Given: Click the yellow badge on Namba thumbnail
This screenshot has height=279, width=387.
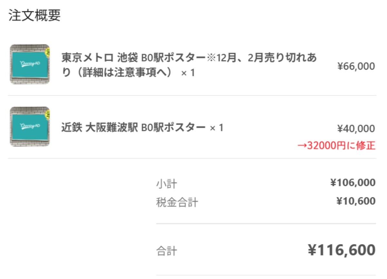Looking at the screenshot, I should 47,114.
